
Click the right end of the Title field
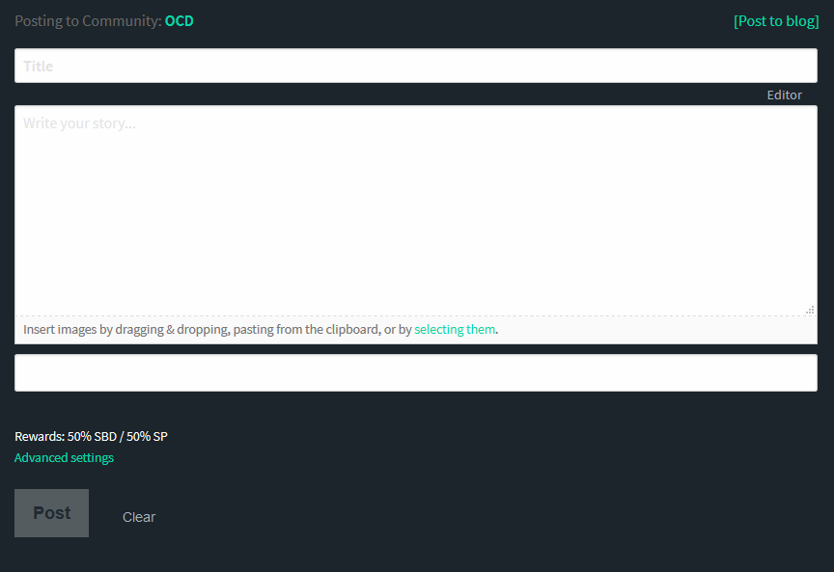pos(801,66)
